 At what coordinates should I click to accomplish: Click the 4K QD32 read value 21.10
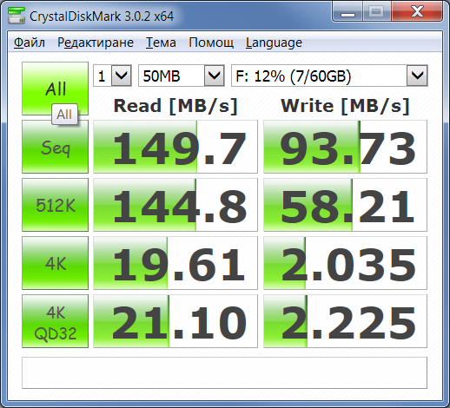[x=175, y=321]
